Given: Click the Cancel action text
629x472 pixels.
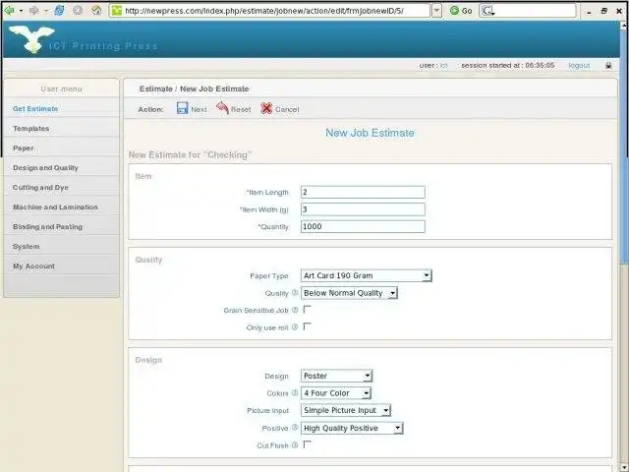Looking at the screenshot, I should click(x=287, y=109).
